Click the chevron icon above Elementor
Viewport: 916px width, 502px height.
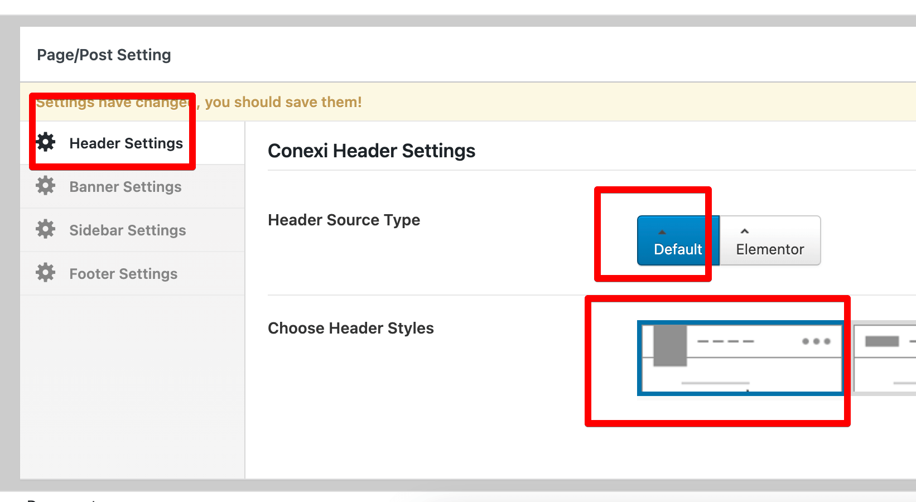[745, 231]
